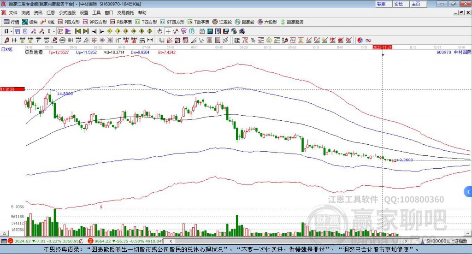Viewport: 472px width, 254px height.
Task: Click the red-blue yin-yang icon
Action: 360,40
